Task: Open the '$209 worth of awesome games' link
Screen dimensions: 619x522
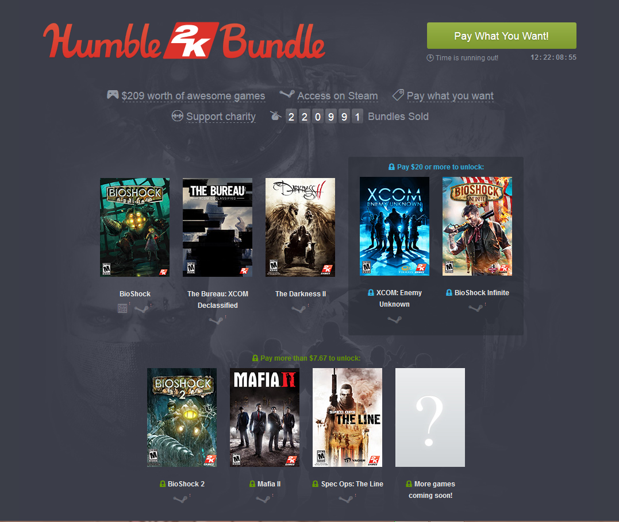Action: pyautogui.click(x=194, y=96)
